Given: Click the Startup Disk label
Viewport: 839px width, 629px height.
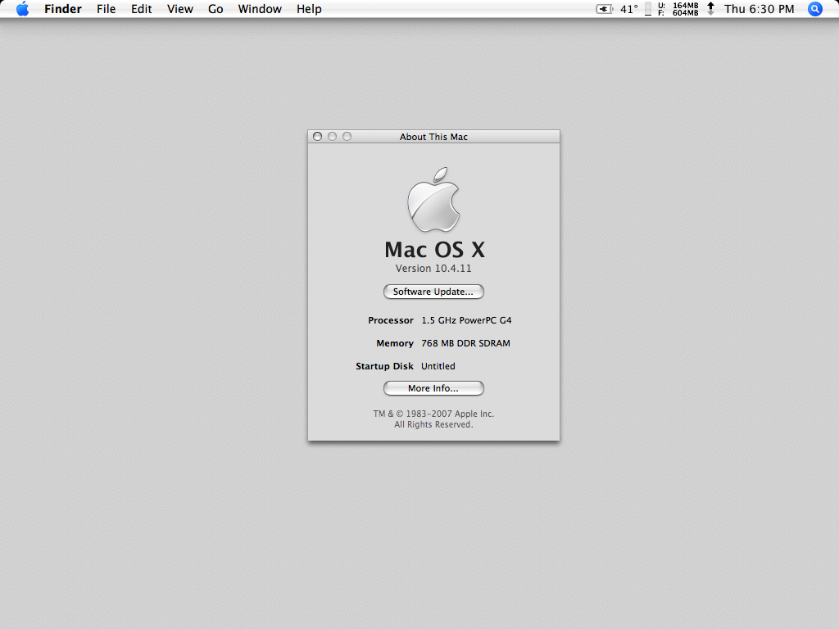Looking at the screenshot, I should click(x=384, y=366).
